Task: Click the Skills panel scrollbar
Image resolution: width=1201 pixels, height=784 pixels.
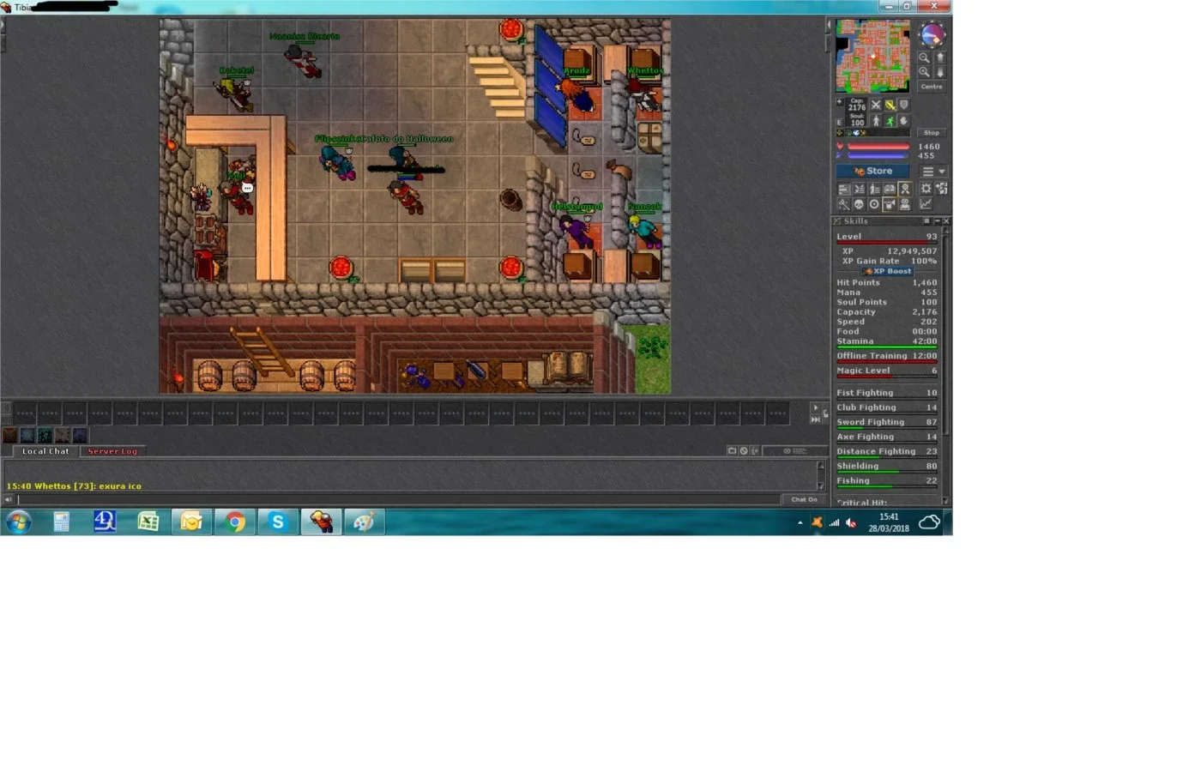Action: [946, 365]
